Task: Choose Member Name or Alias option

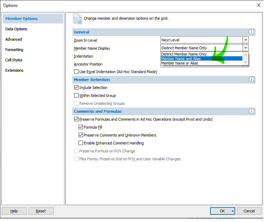Action: [202, 63]
